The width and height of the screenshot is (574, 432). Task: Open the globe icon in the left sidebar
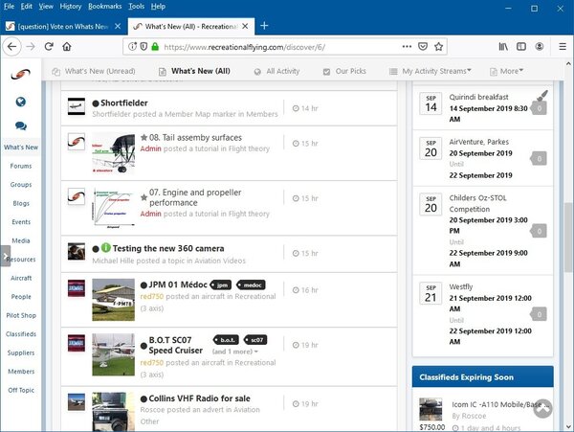[x=20, y=101]
